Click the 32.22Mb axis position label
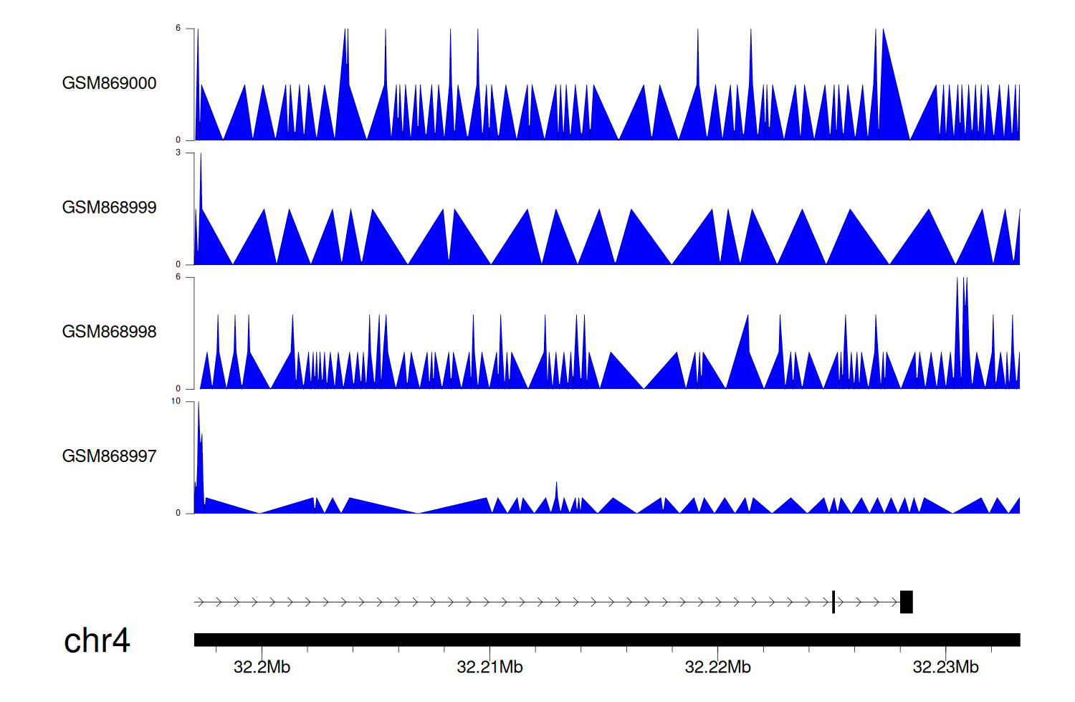Image resolution: width=1075 pixels, height=702 pixels. click(x=717, y=668)
